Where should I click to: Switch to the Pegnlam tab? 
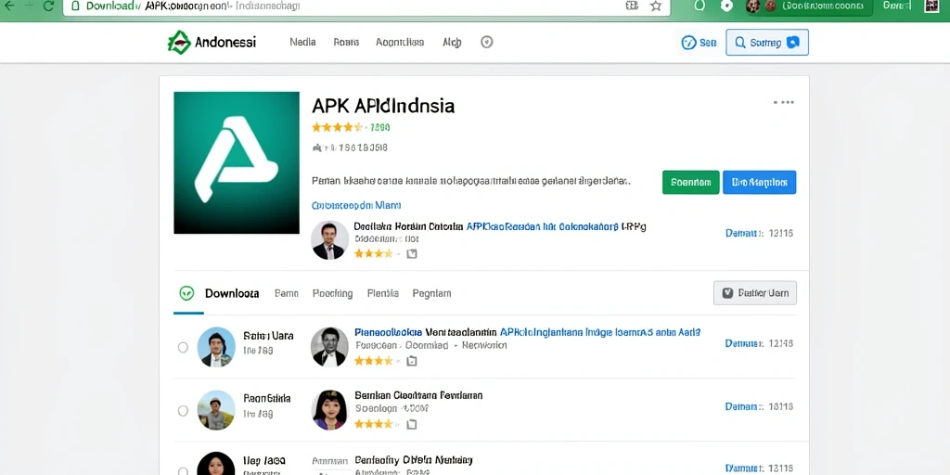[432, 293]
